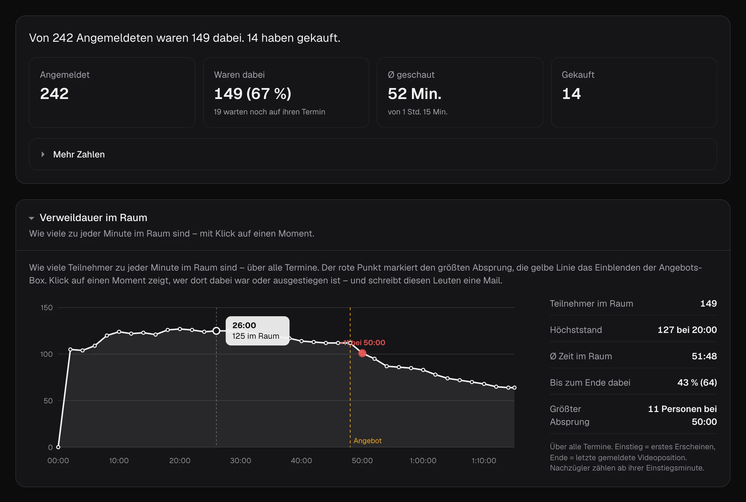746x502 pixels.
Task: Open the Waren dabei 149 card
Action: tap(286, 93)
